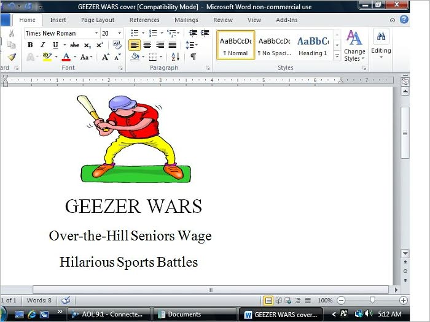Screen dimensions: 430x322
Task: Decrease the paragraph indent
Action: coord(193,33)
